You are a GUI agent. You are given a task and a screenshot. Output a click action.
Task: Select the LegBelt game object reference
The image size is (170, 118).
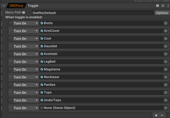(x=101, y=62)
